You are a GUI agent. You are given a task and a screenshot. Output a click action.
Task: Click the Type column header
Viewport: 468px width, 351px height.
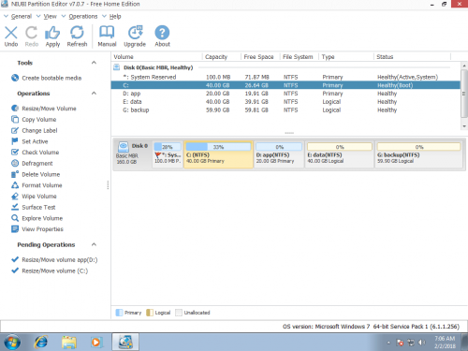(346, 57)
